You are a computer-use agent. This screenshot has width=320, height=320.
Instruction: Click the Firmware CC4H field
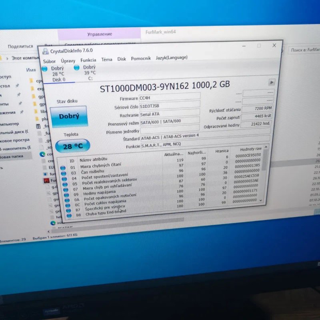pyautogui.click(x=170, y=97)
